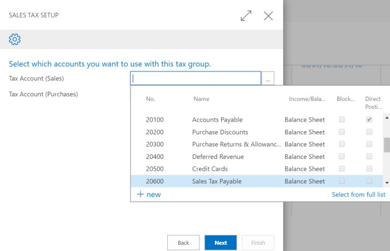Choose Sales Tax Payable account 20600
Screen dimensions: 390x251
[217, 181]
